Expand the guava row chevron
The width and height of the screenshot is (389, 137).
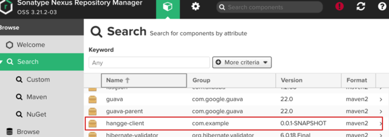click(x=381, y=100)
